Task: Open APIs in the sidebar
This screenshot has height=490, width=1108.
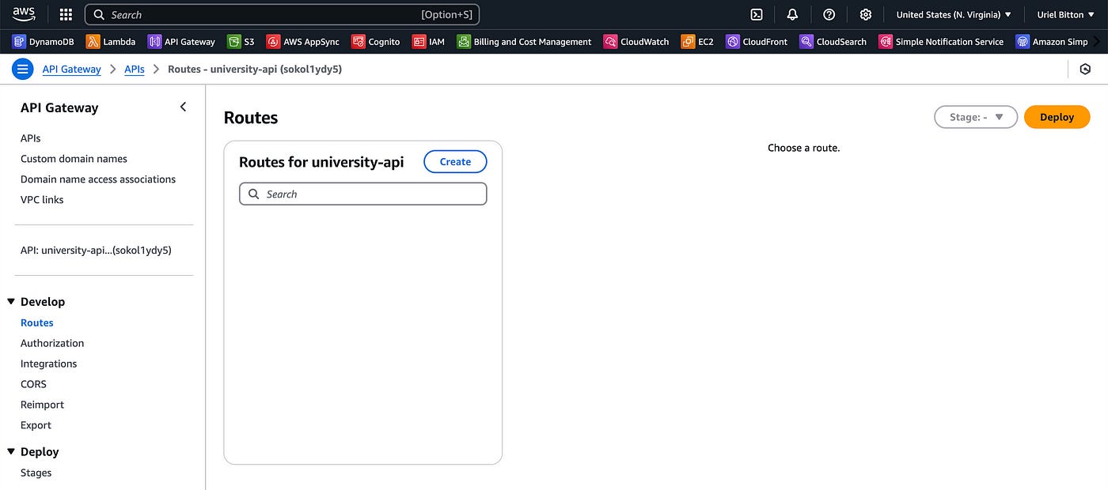Action: pos(31,138)
